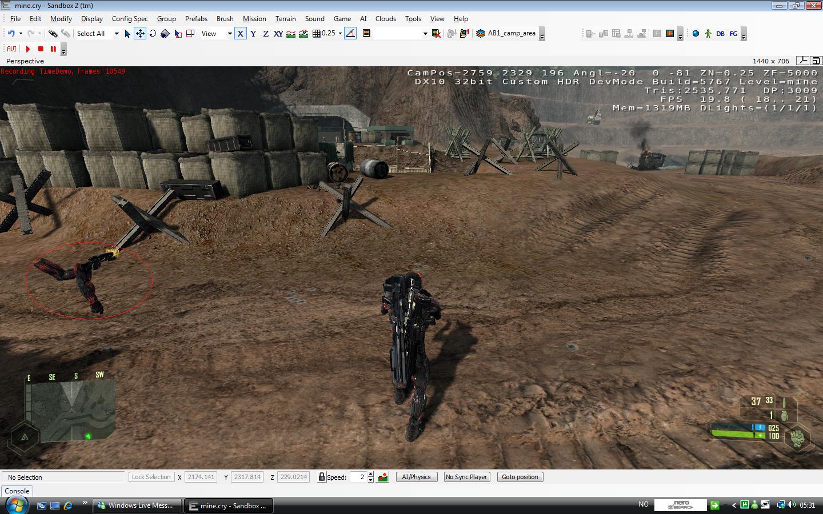Click the No Sync Player button
This screenshot has height=514, width=823.
tap(466, 477)
